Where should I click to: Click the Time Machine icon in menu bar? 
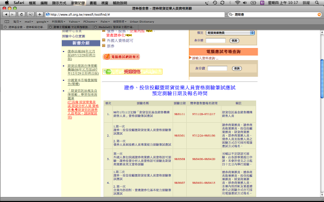pos(215,3)
